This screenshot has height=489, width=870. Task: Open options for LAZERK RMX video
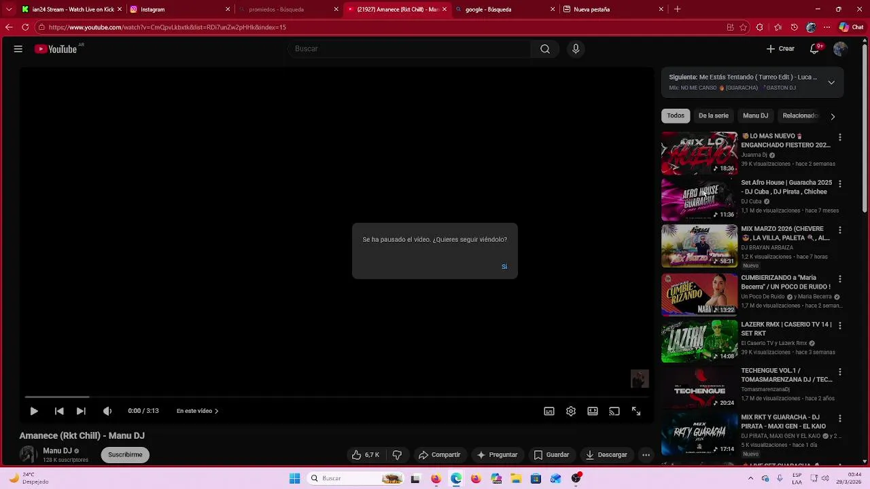click(x=840, y=325)
